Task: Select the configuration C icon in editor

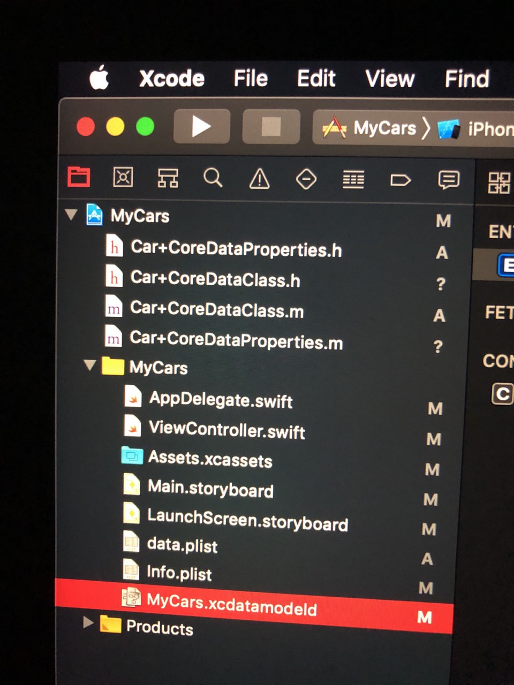Action: (502, 394)
